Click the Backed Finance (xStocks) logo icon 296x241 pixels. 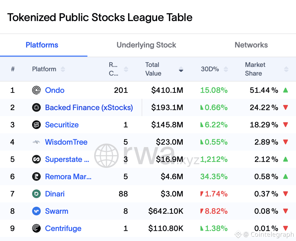tap(36, 107)
